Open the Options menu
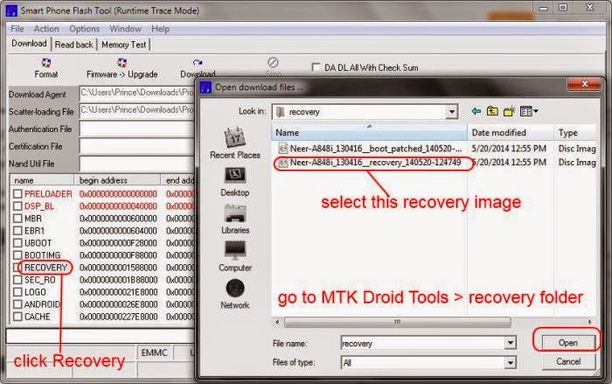The image size is (612, 384). coord(84,29)
